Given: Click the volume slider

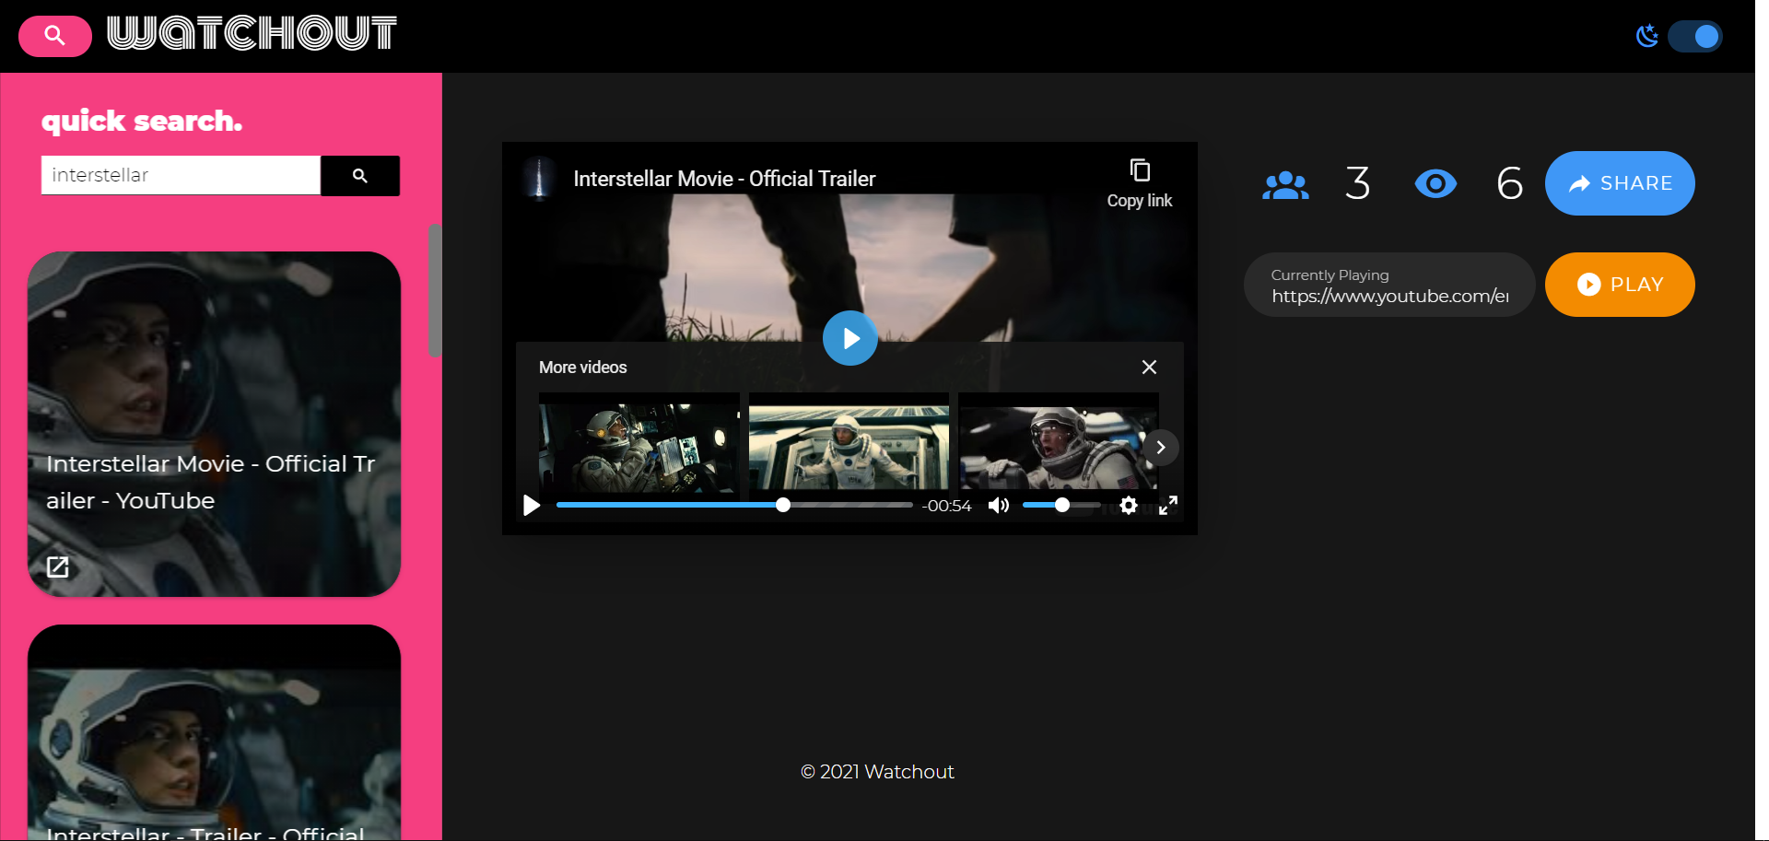Looking at the screenshot, I should coord(1061,505).
